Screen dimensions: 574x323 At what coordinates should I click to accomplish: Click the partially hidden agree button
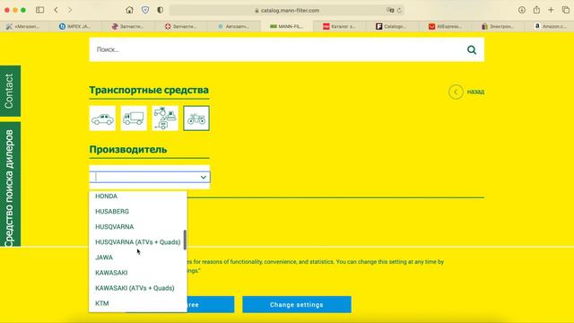tap(211, 305)
